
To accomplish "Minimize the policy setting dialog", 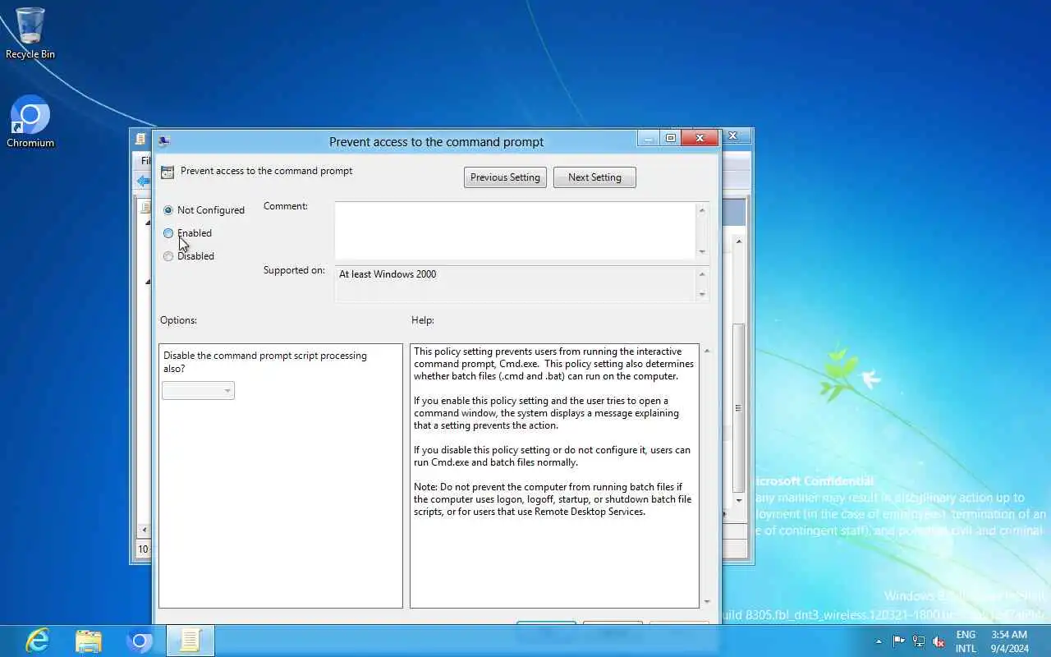I will 649,139.
